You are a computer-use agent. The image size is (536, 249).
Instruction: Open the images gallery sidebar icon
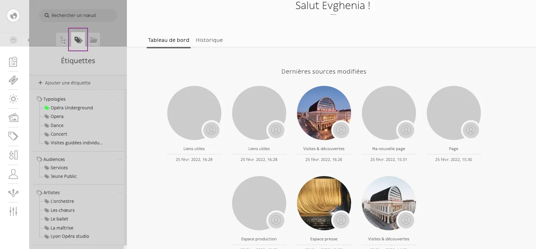pyautogui.click(x=13, y=118)
